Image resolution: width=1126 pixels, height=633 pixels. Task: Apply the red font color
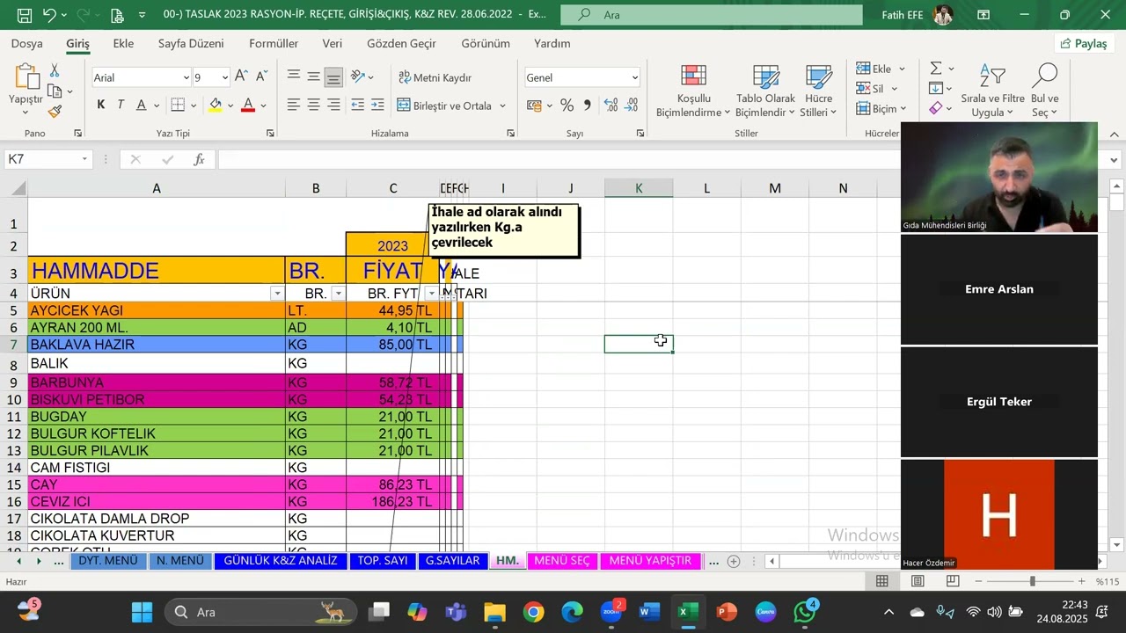[248, 105]
